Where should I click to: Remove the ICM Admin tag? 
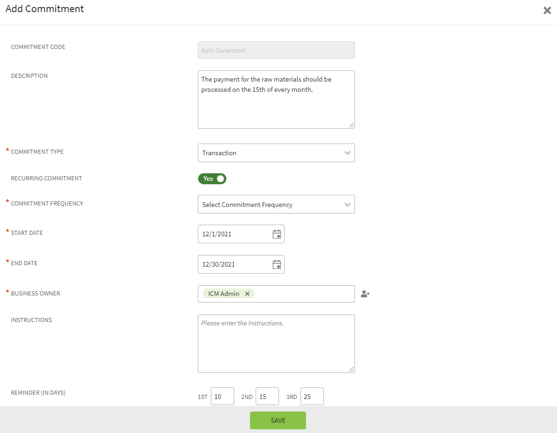(x=247, y=294)
